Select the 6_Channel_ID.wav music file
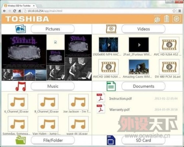Image resolution: width=184 pixels, height=147 pixels. [x=18, y=102]
